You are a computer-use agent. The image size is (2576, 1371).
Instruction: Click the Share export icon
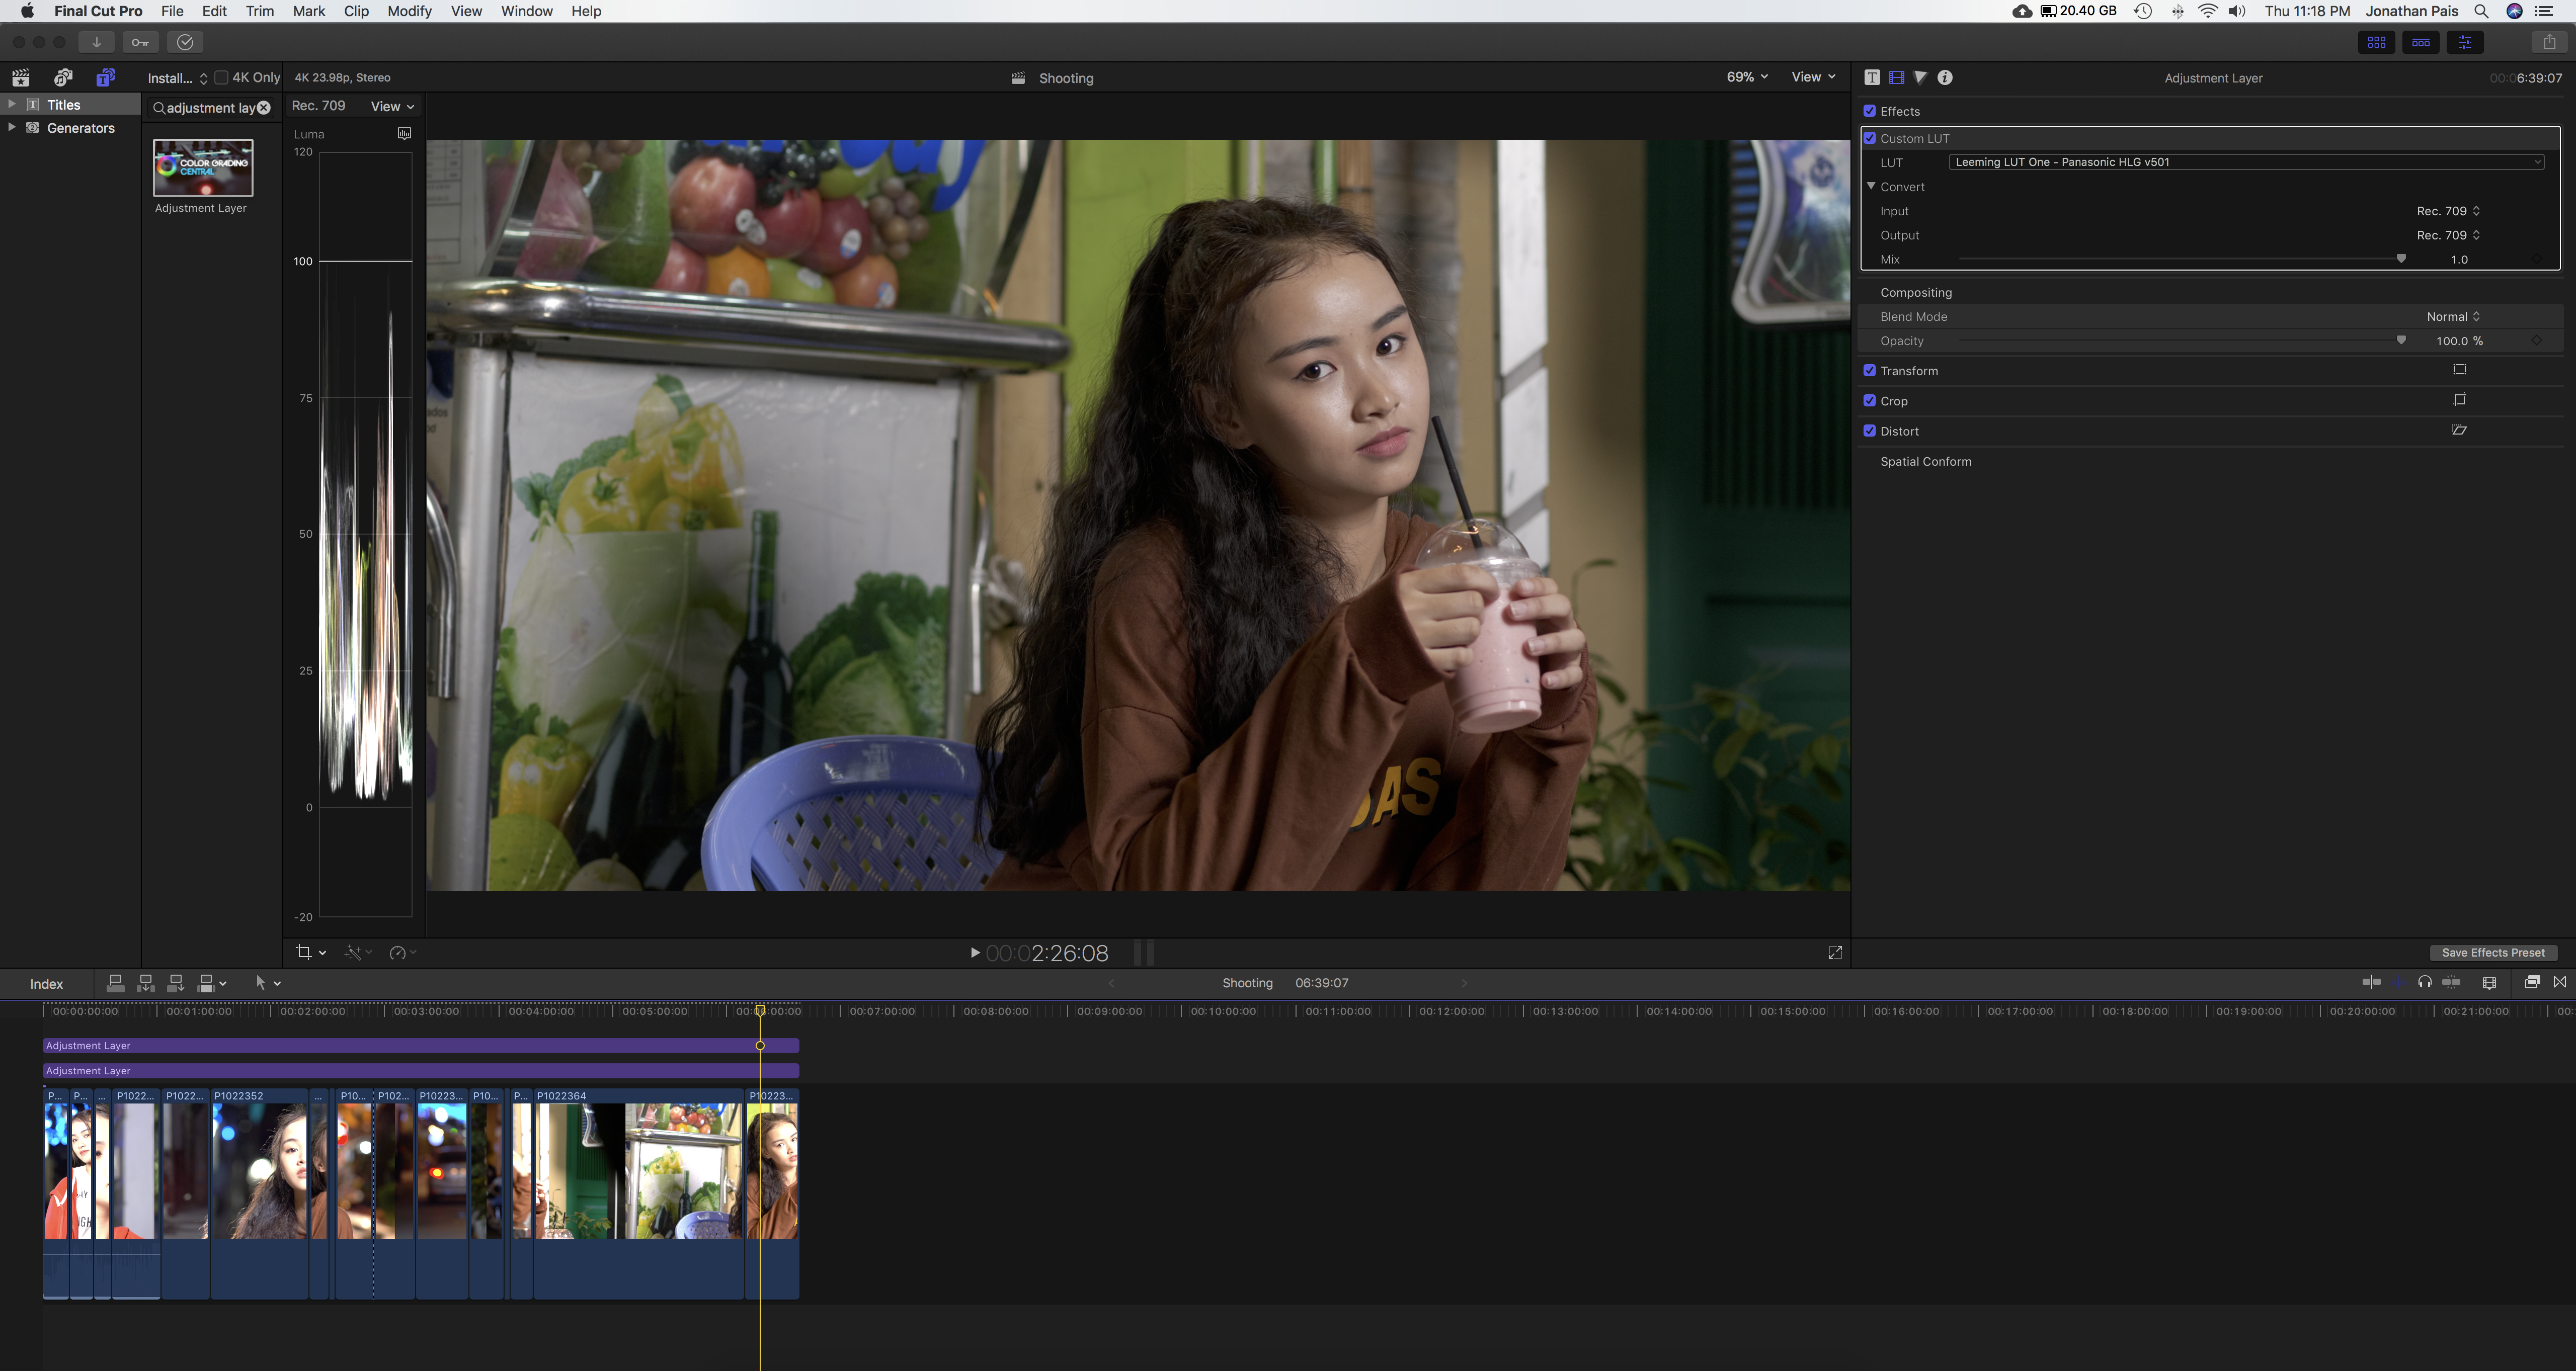(2549, 42)
